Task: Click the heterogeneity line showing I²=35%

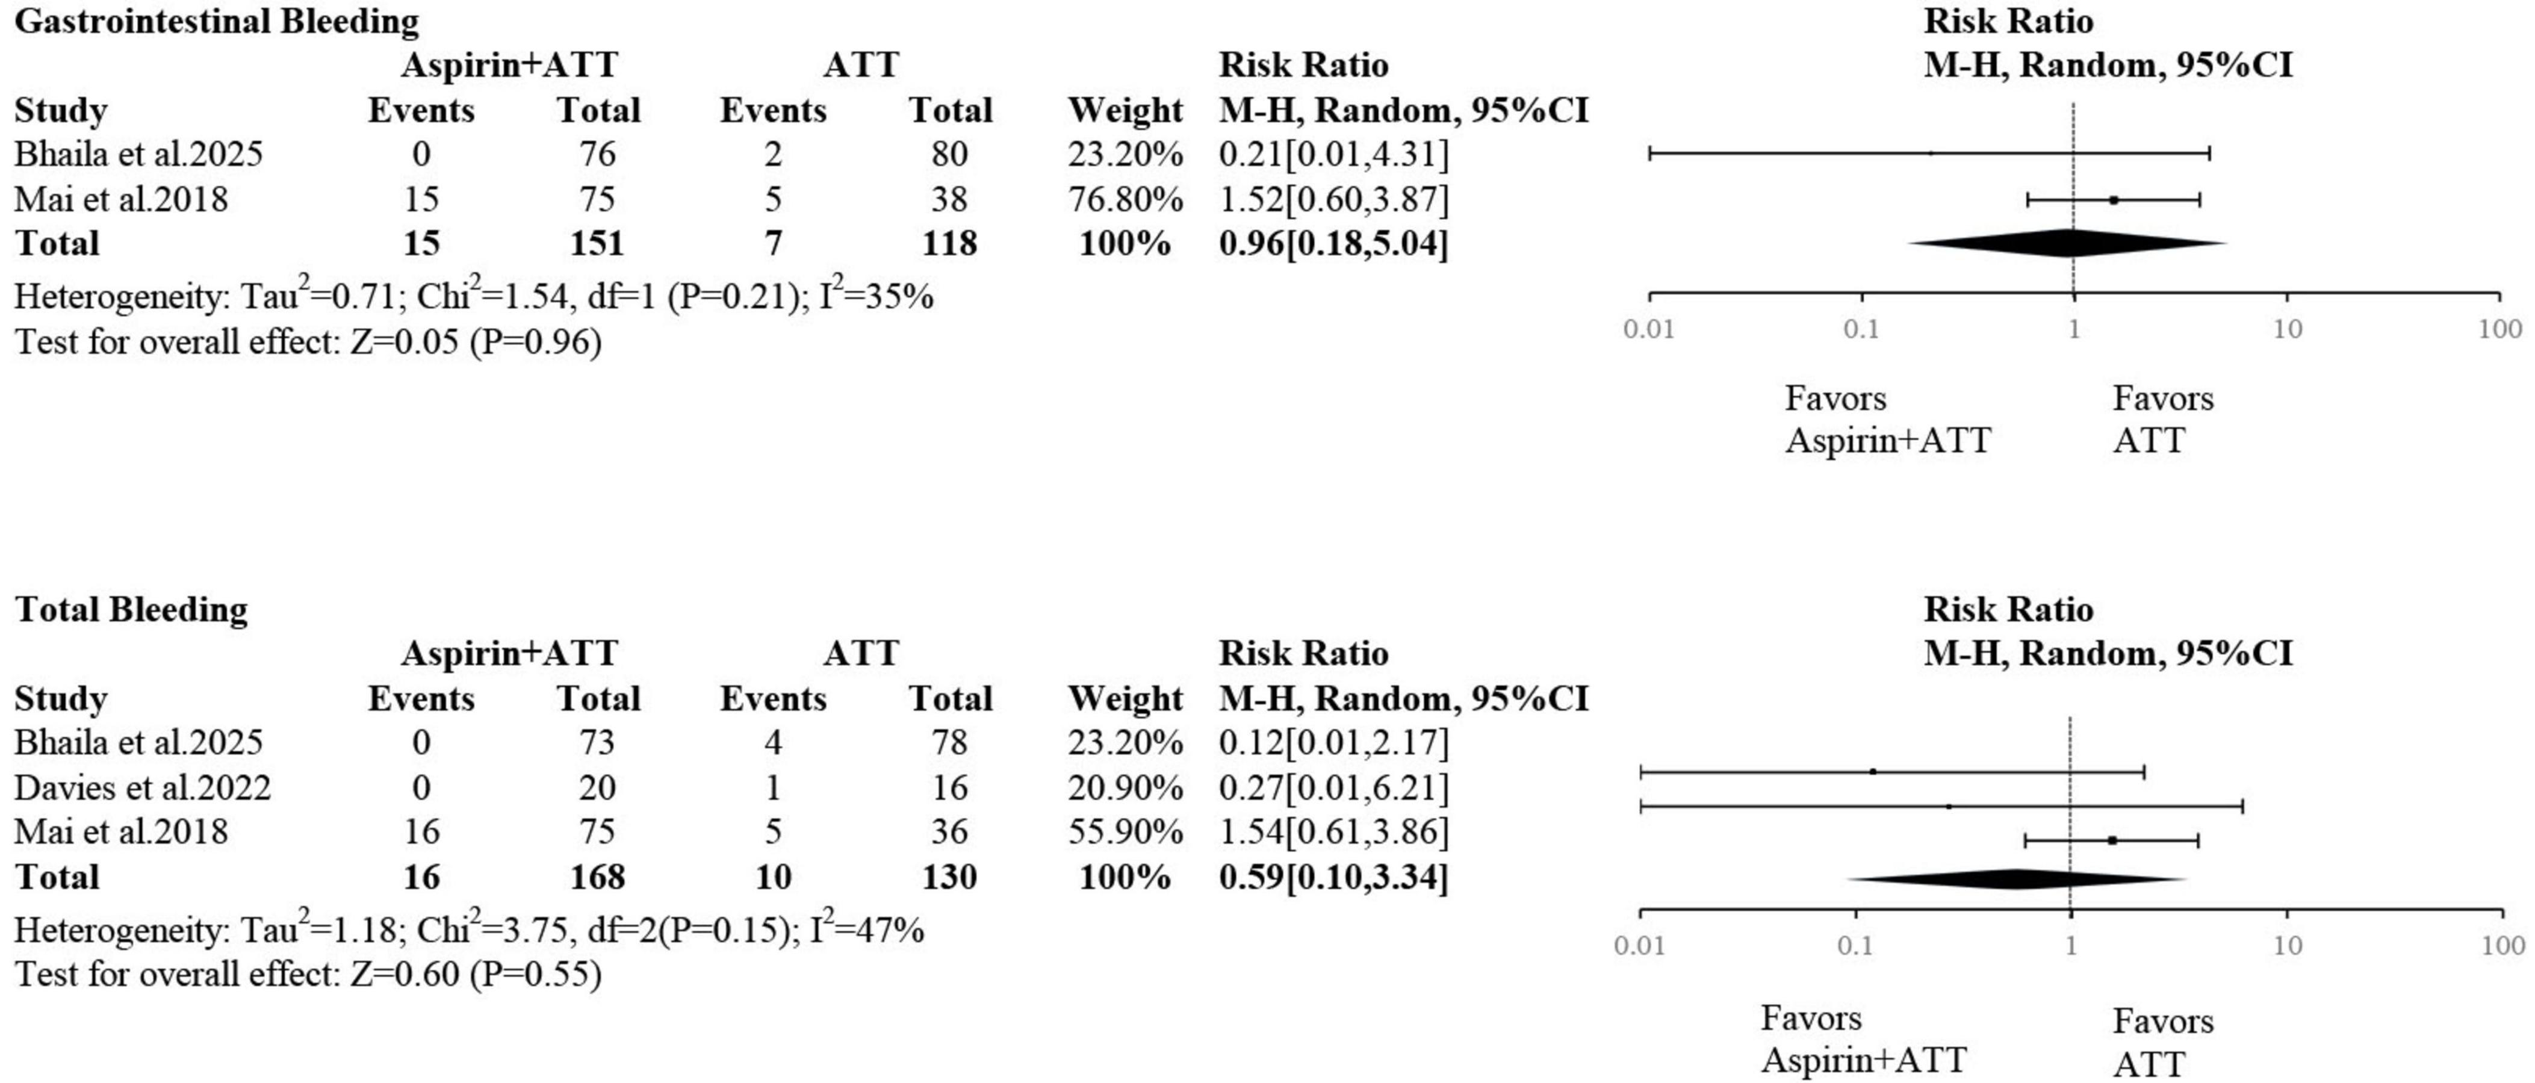Action: [473, 296]
